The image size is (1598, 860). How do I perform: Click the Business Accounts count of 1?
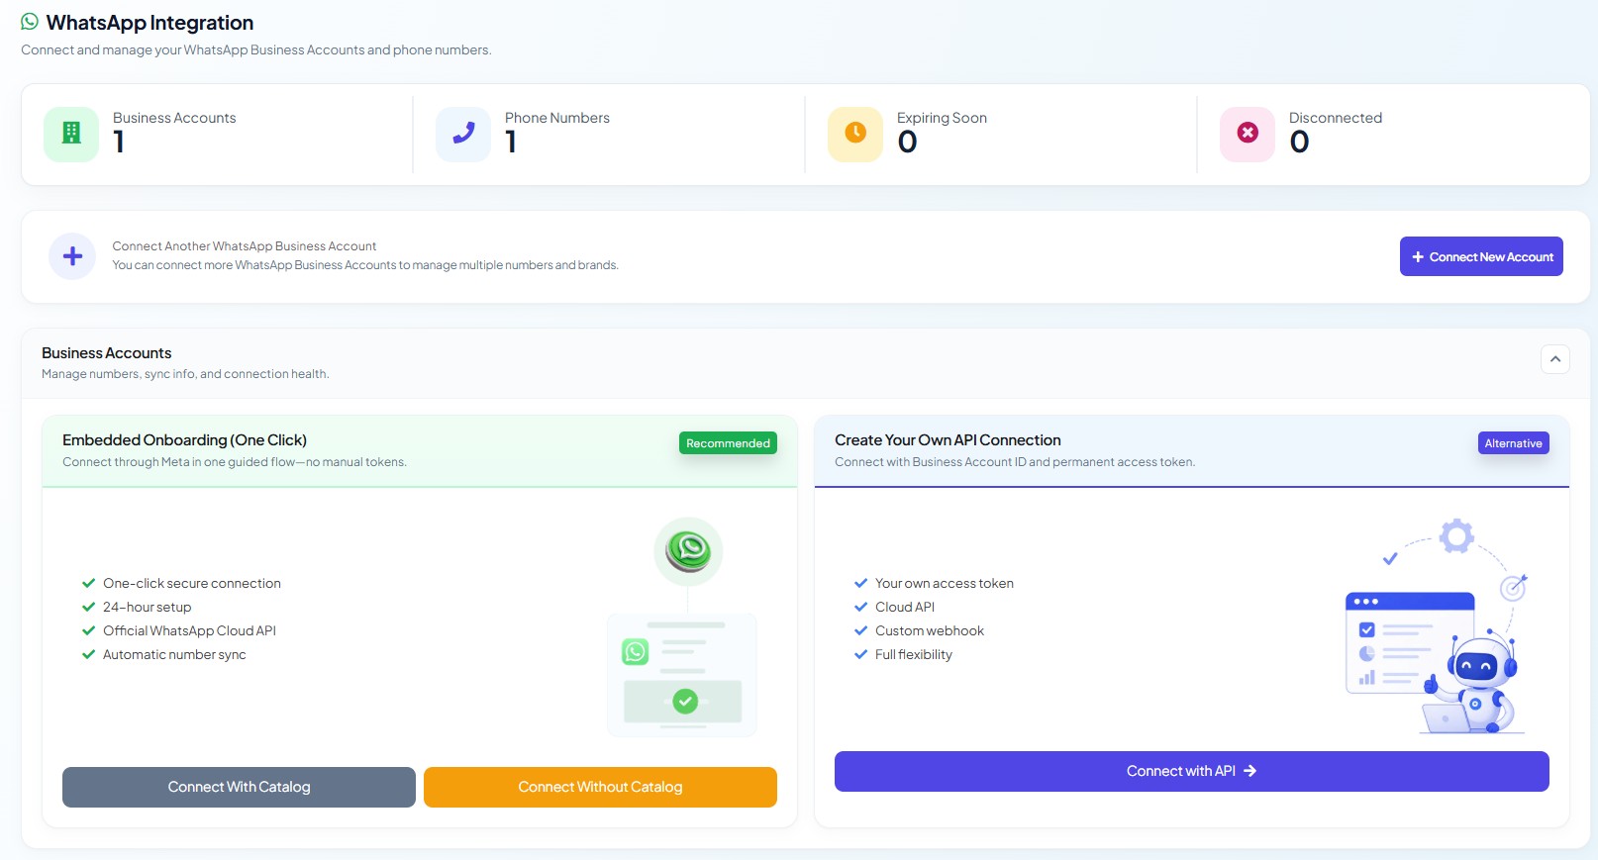click(x=119, y=143)
